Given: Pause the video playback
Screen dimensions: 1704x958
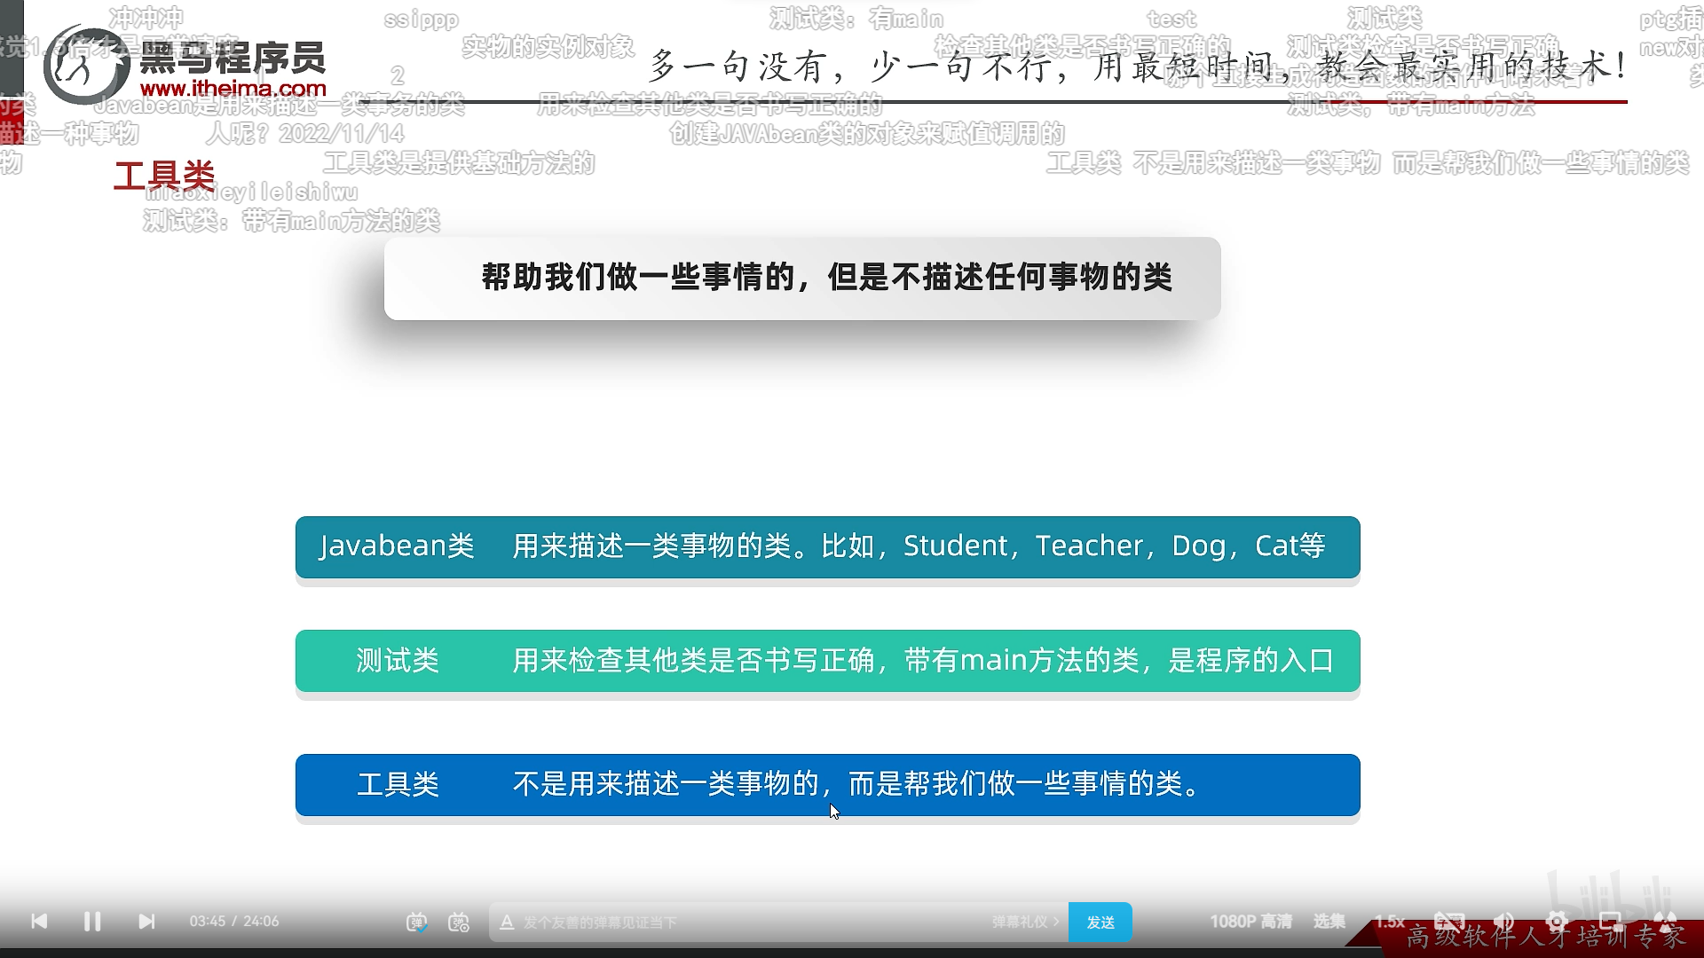Looking at the screenshot, I should point(92,921).
